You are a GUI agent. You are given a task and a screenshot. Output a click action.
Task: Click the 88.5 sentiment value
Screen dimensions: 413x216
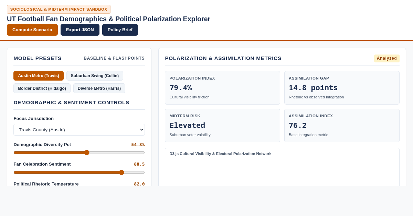[x=139, y=164]
